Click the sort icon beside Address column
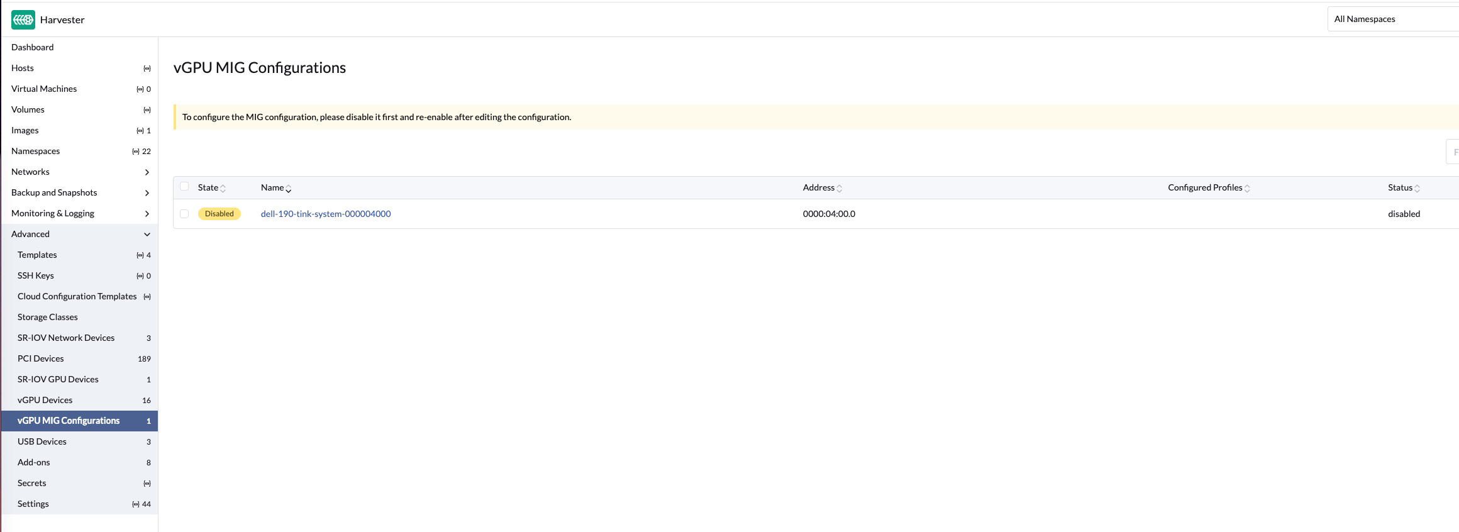This screenshot has width=1459, height=532. tap(840, 189)
